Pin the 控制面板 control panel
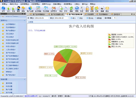Screen dimensions: 136x98 coord(22,14)
